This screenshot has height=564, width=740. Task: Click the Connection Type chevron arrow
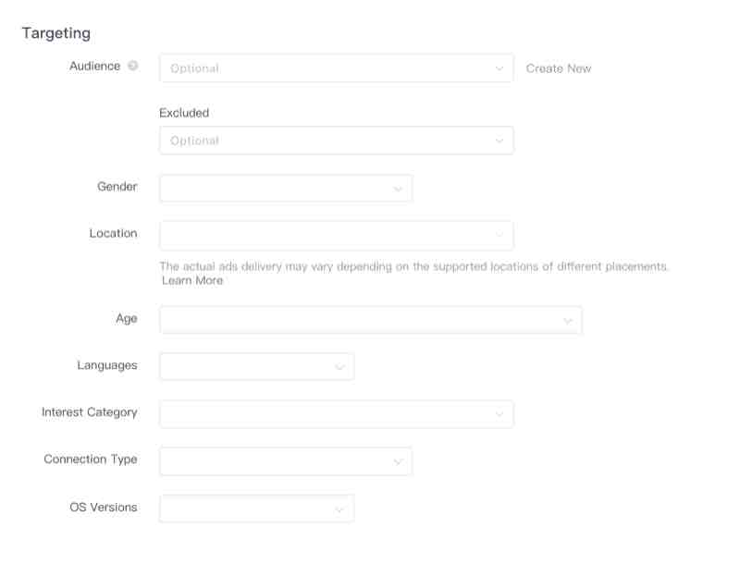click(x=398, y=461)
